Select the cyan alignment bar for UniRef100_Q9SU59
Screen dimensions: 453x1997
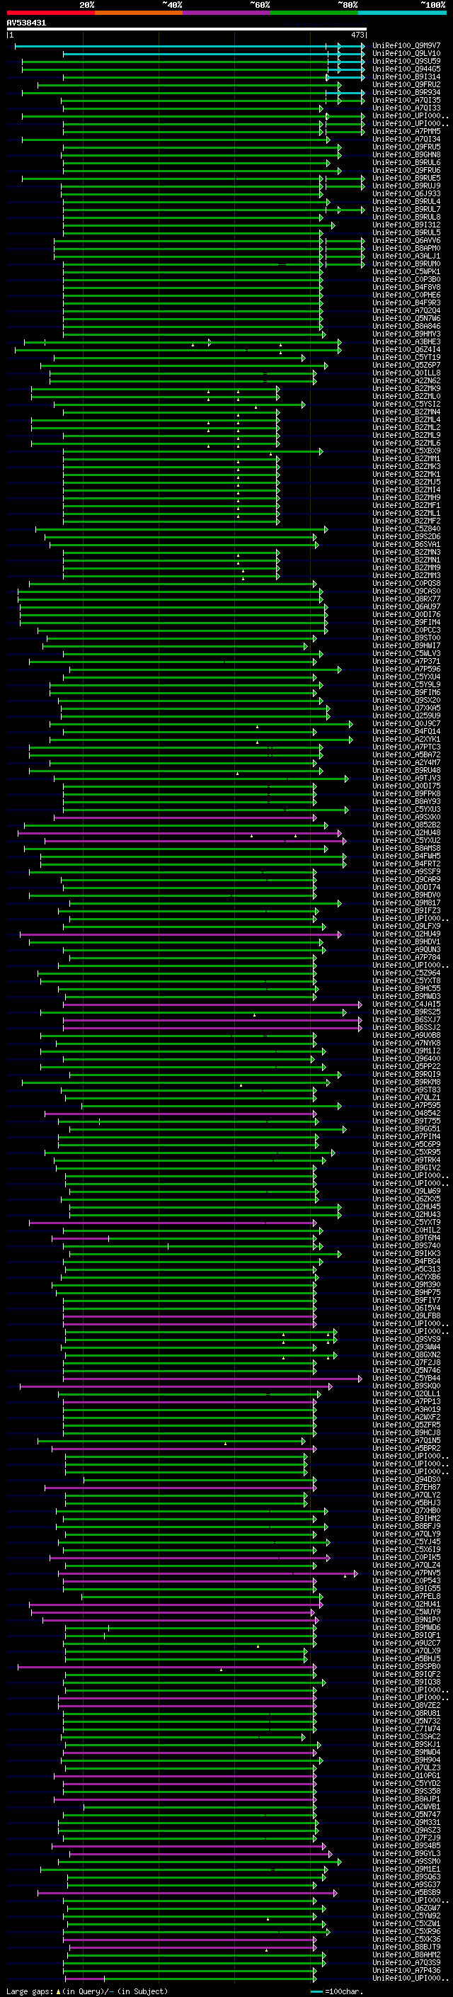pyautogui.click(x=345, y=61)
